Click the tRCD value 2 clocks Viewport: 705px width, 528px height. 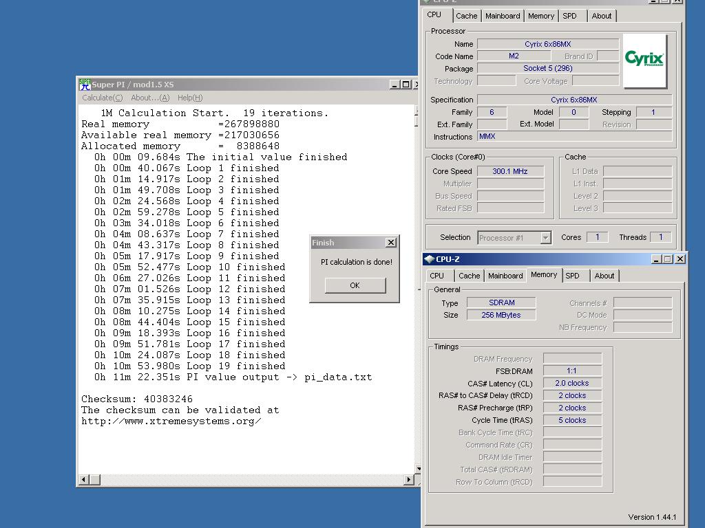click(572, 395)
